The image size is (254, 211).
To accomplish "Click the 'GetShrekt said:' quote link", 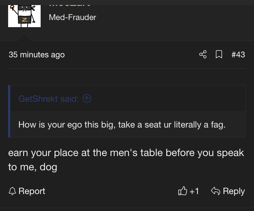I will coord(48,99).
